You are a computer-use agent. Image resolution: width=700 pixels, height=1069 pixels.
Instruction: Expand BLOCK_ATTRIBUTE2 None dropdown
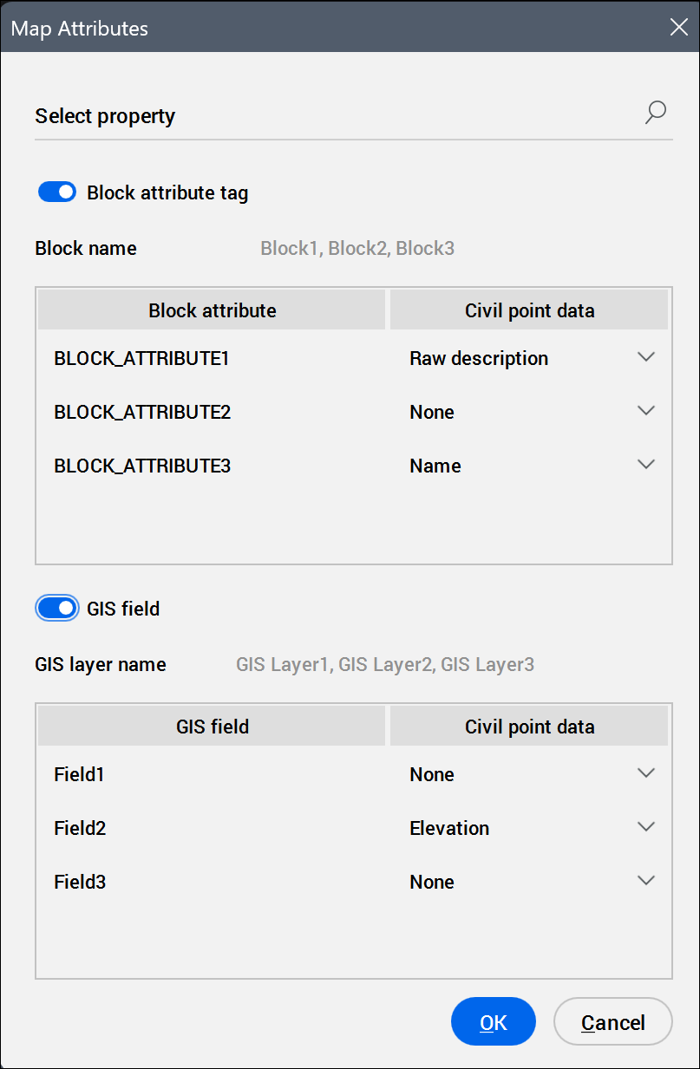pos(645,411)
